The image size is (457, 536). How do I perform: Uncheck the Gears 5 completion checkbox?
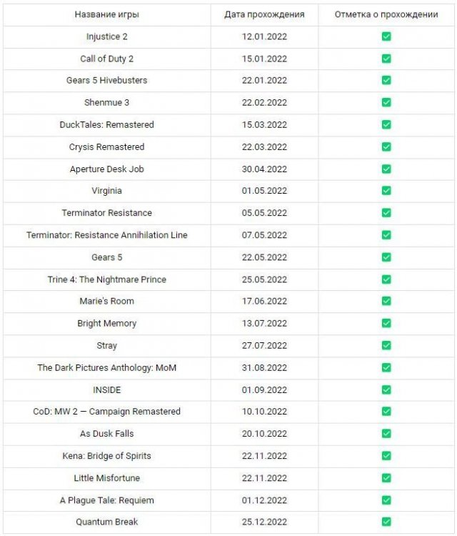coord(386,257)
